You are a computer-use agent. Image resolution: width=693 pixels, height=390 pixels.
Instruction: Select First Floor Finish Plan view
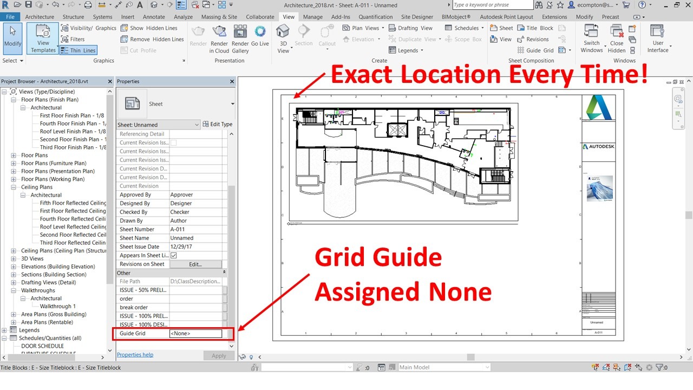click(x=73, y=115)
